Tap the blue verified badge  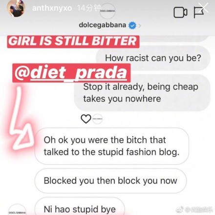click(132, 25)
